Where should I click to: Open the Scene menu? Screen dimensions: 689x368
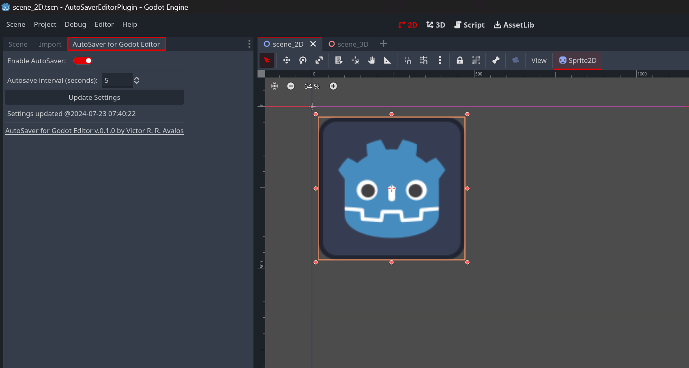[x=16, y=24]
